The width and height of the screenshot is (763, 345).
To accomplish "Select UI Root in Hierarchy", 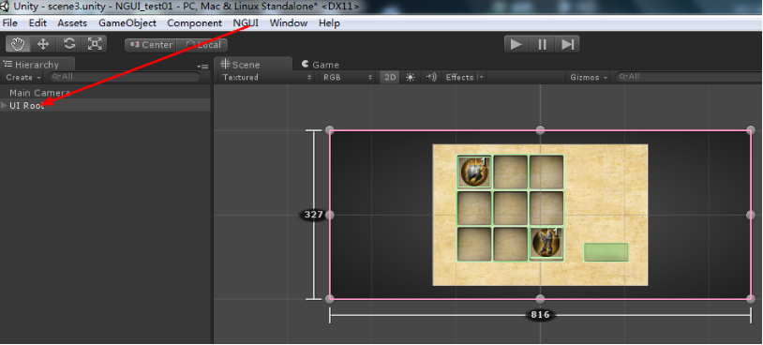I will pos(27,105).
